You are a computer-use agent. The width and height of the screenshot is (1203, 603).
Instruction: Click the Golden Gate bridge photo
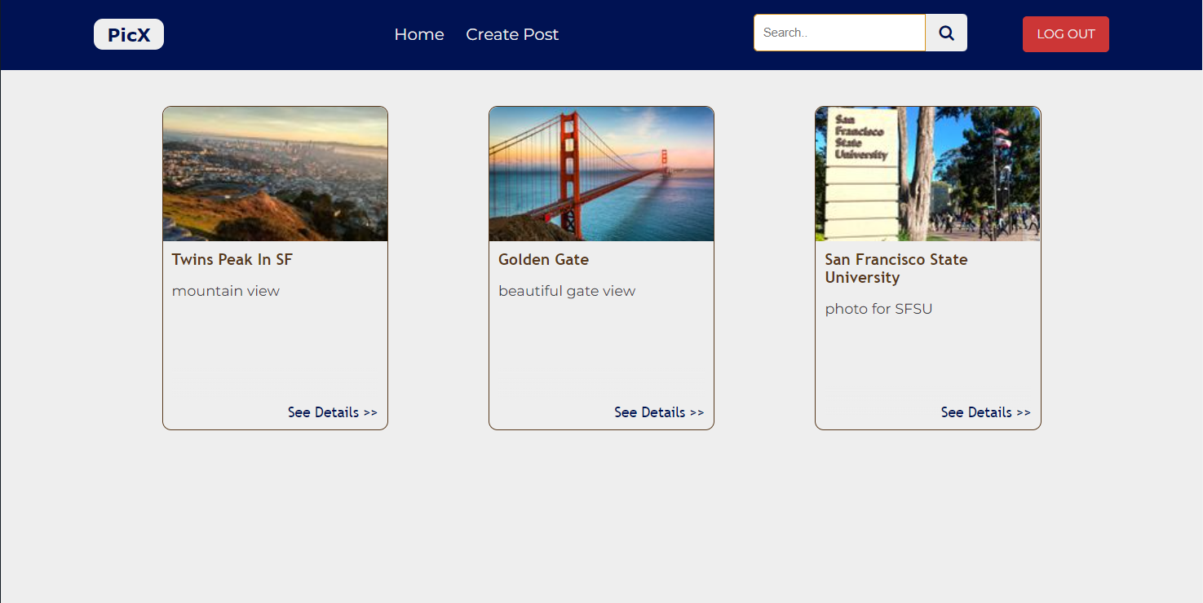[601, 174]
